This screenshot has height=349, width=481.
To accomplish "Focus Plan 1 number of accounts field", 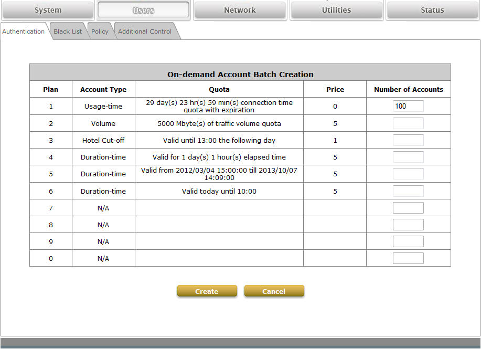I will (408, 107).
